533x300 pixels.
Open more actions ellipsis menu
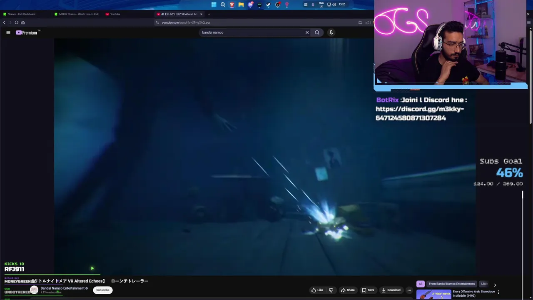[409, 290]
